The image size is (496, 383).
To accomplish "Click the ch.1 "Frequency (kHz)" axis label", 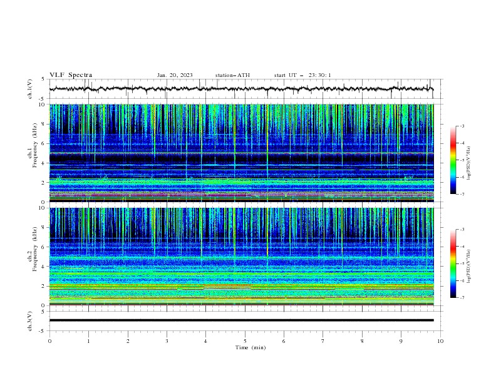I will click(35, 145).
